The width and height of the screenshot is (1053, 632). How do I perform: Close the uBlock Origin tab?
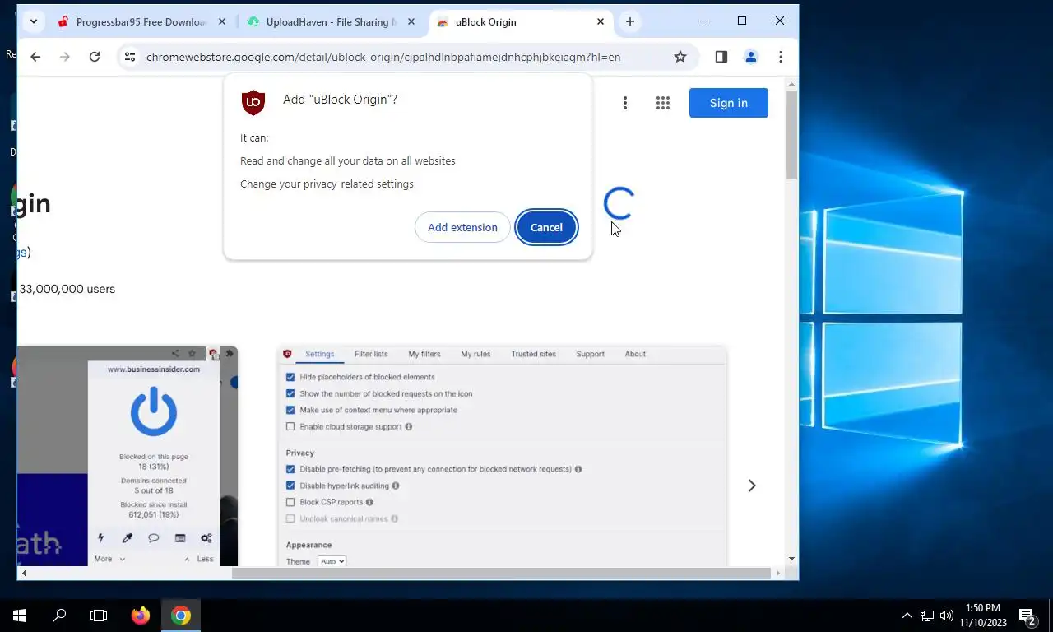(601, 22)
